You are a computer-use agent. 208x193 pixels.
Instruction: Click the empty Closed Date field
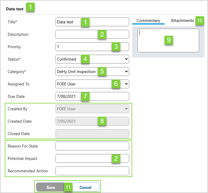[92, 134]
